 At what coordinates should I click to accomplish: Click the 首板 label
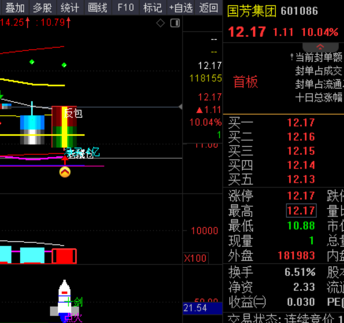245,82
